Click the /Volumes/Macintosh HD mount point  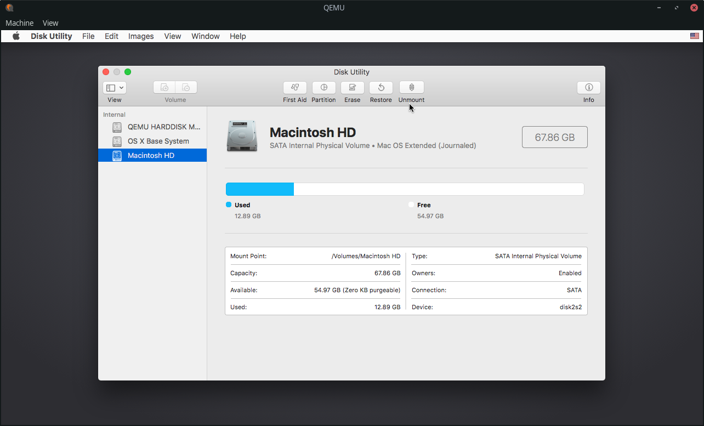click(366, 256)
